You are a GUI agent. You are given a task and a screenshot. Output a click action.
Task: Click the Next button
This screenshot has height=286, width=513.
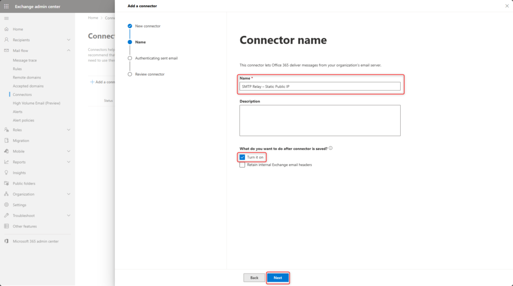tap(278, 278)
